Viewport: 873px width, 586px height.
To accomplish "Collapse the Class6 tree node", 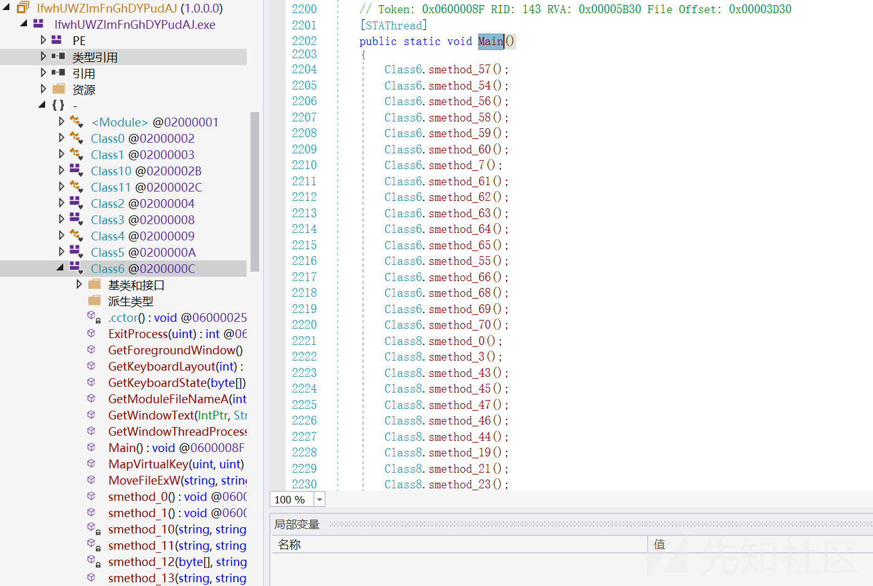I will pyautogui.click(x=60, y=267).
